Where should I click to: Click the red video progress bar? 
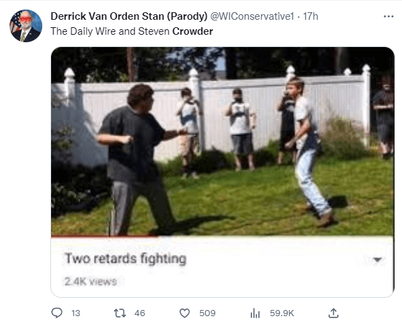(x=105, y=236)
